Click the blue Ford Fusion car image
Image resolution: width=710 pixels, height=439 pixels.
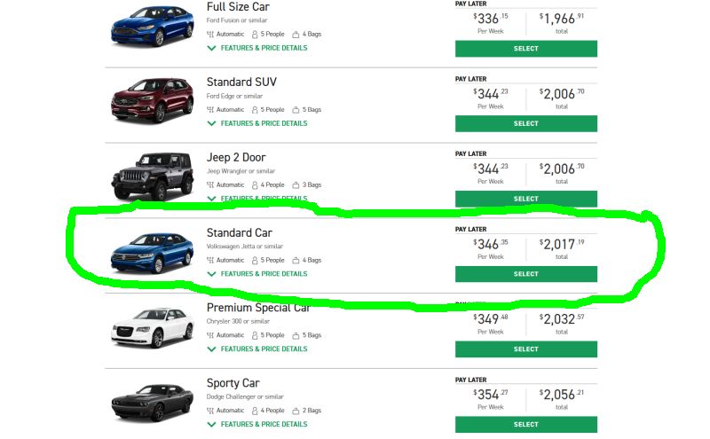coord(152,27)
